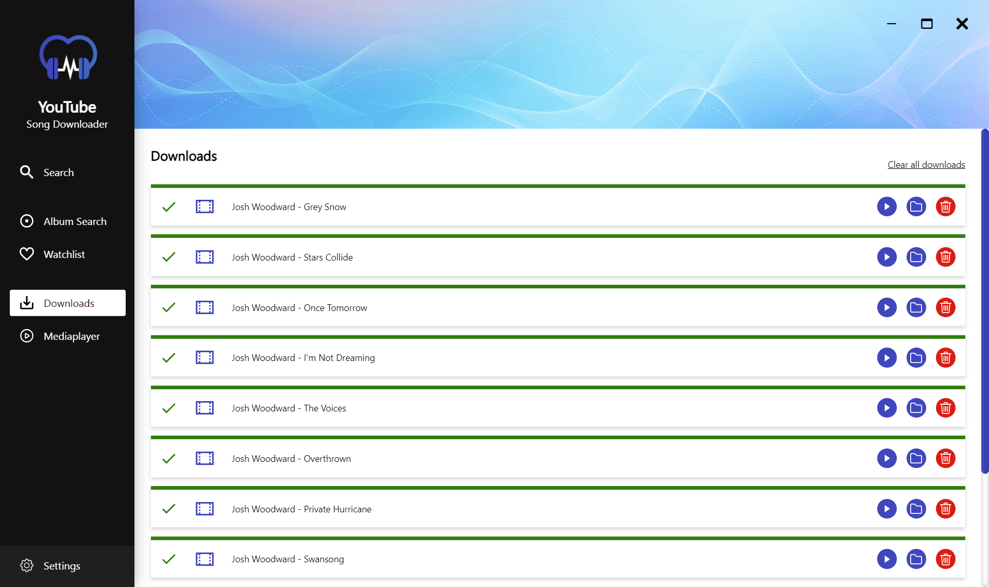The height and width of the screenshot is (587, 989).
Task: Minimize the application window
Action: pos(891,24)
